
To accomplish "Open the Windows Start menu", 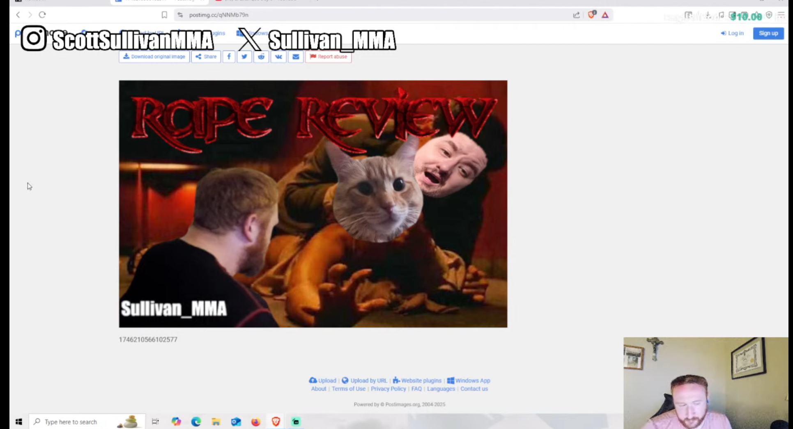I will [x=19, y=422].
